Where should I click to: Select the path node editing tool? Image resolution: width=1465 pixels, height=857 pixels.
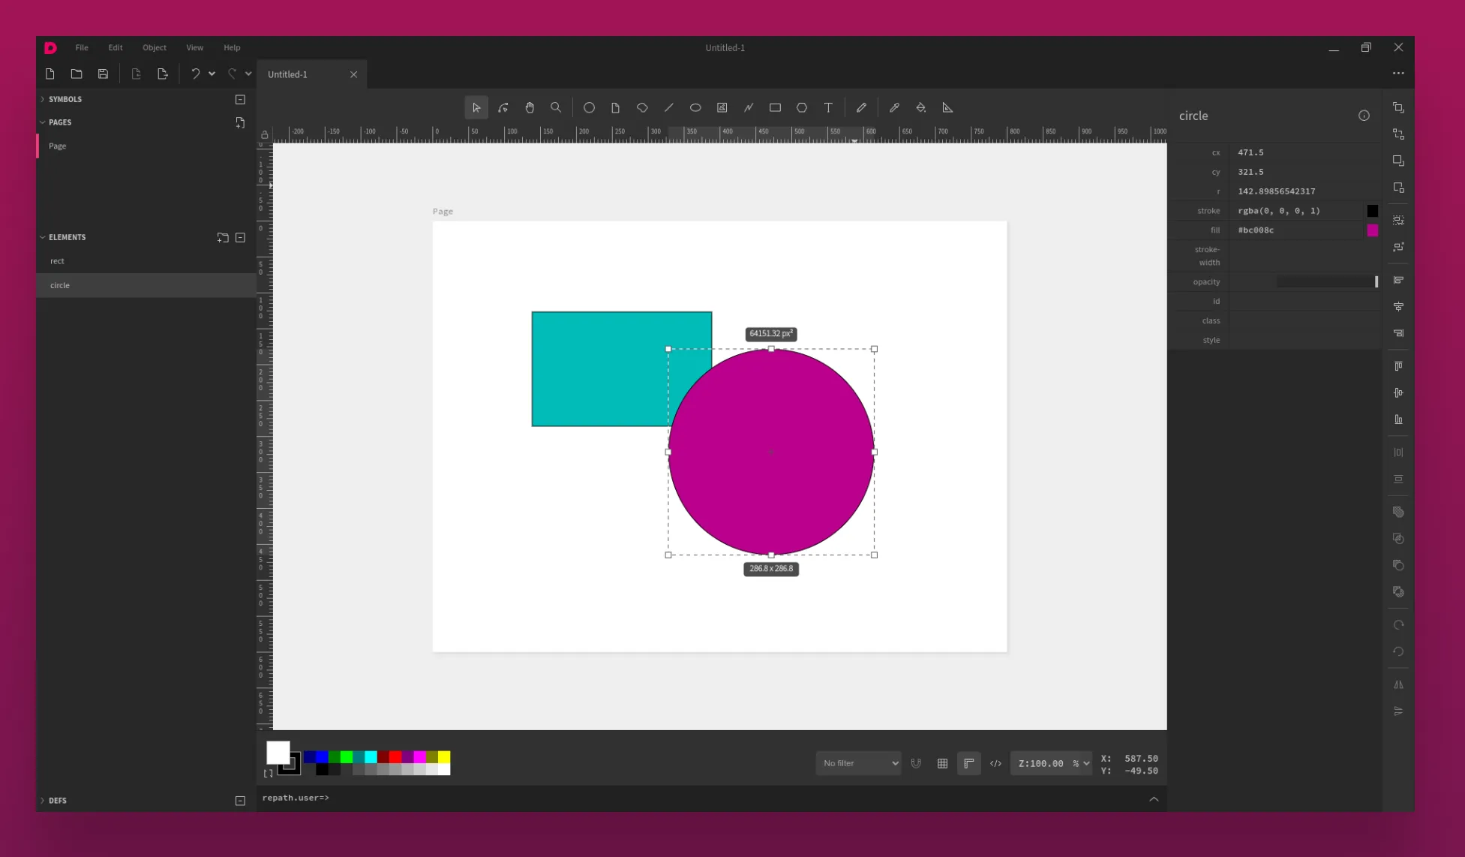[503, 107]
